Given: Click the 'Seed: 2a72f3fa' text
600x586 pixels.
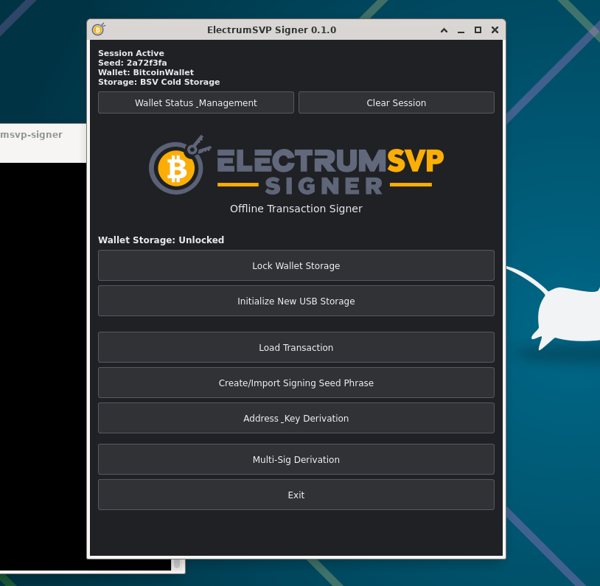Looking at the screenshot, I should [x=133, y=63].
